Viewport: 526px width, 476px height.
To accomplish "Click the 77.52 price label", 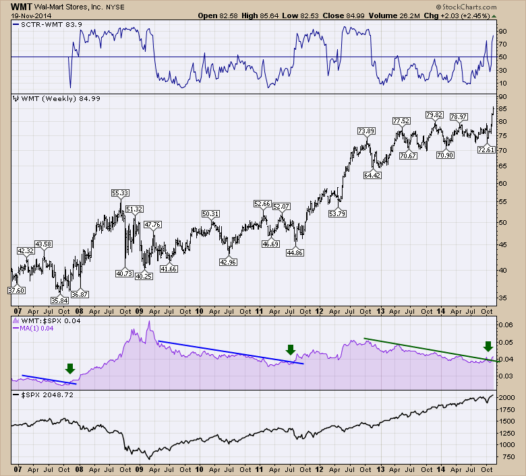I will 401,121.
